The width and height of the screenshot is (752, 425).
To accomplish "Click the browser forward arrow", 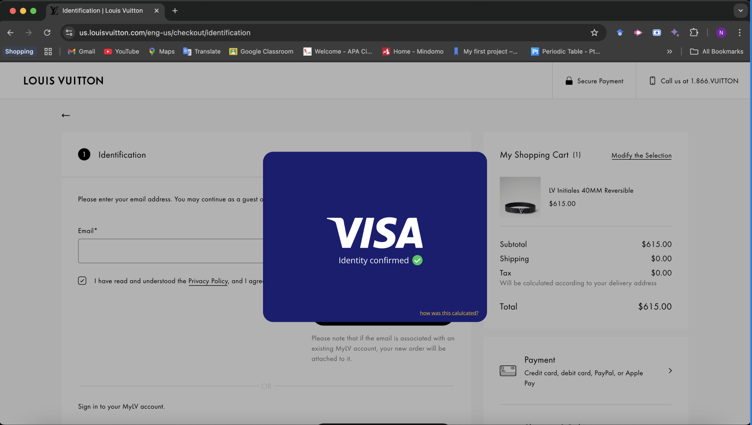I will [28, 33].
